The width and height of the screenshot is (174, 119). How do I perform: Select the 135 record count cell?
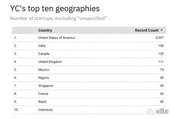(161, 54)
